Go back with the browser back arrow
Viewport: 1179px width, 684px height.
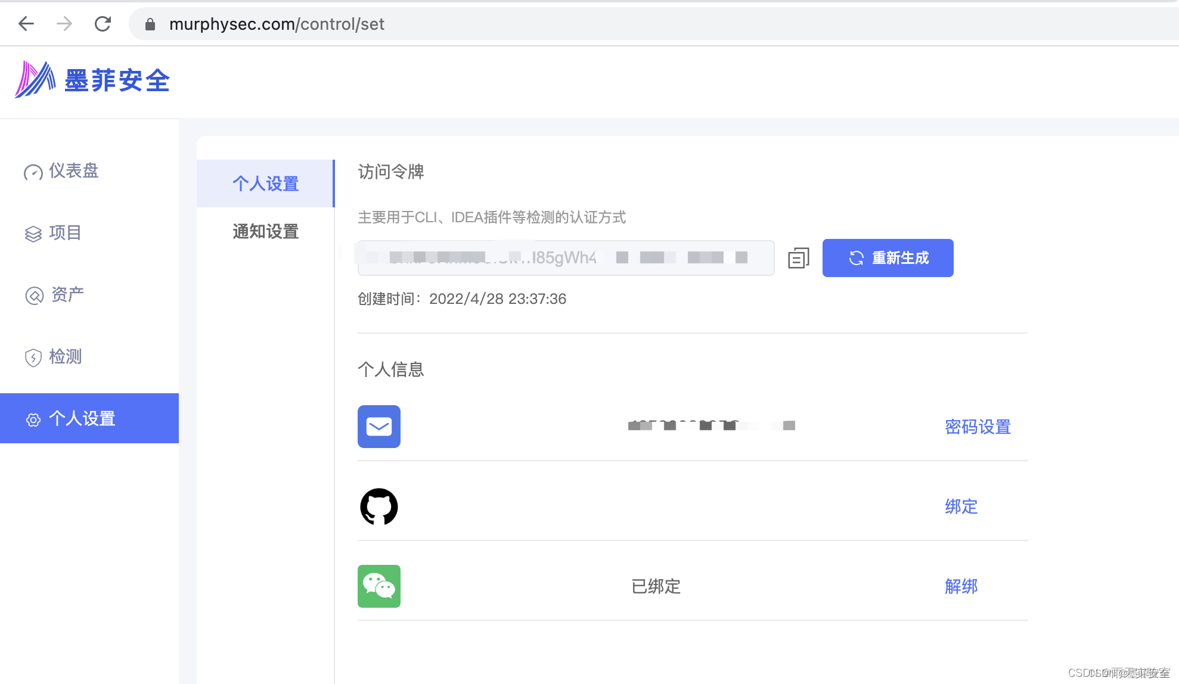coord(26,24)
